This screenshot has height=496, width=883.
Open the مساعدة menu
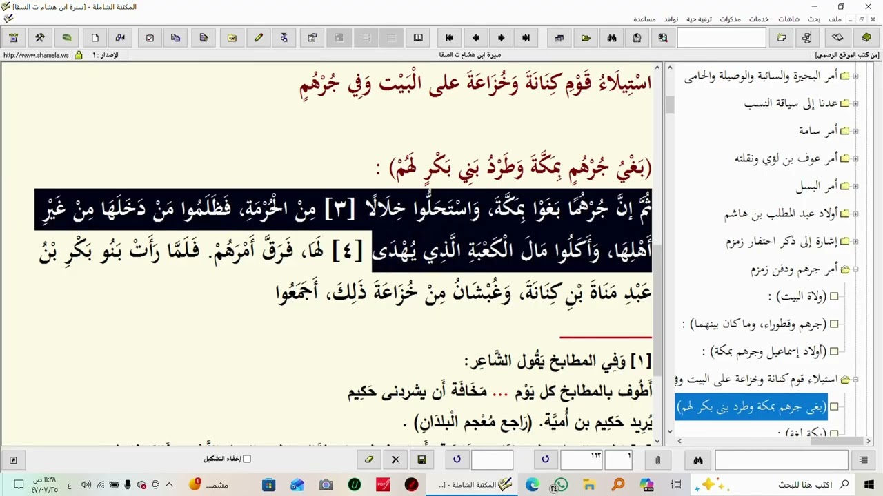[x=644, y=19]
